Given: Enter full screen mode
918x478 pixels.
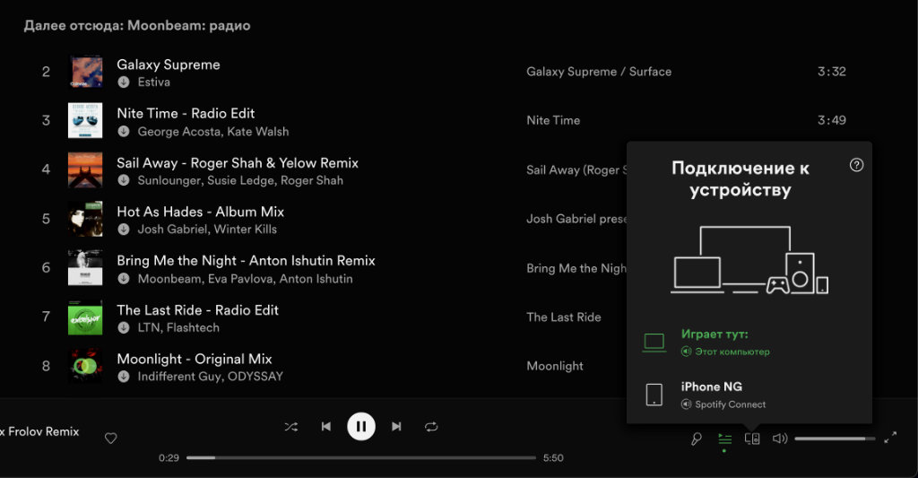Looking at the screenshot, I should [890, 439].
